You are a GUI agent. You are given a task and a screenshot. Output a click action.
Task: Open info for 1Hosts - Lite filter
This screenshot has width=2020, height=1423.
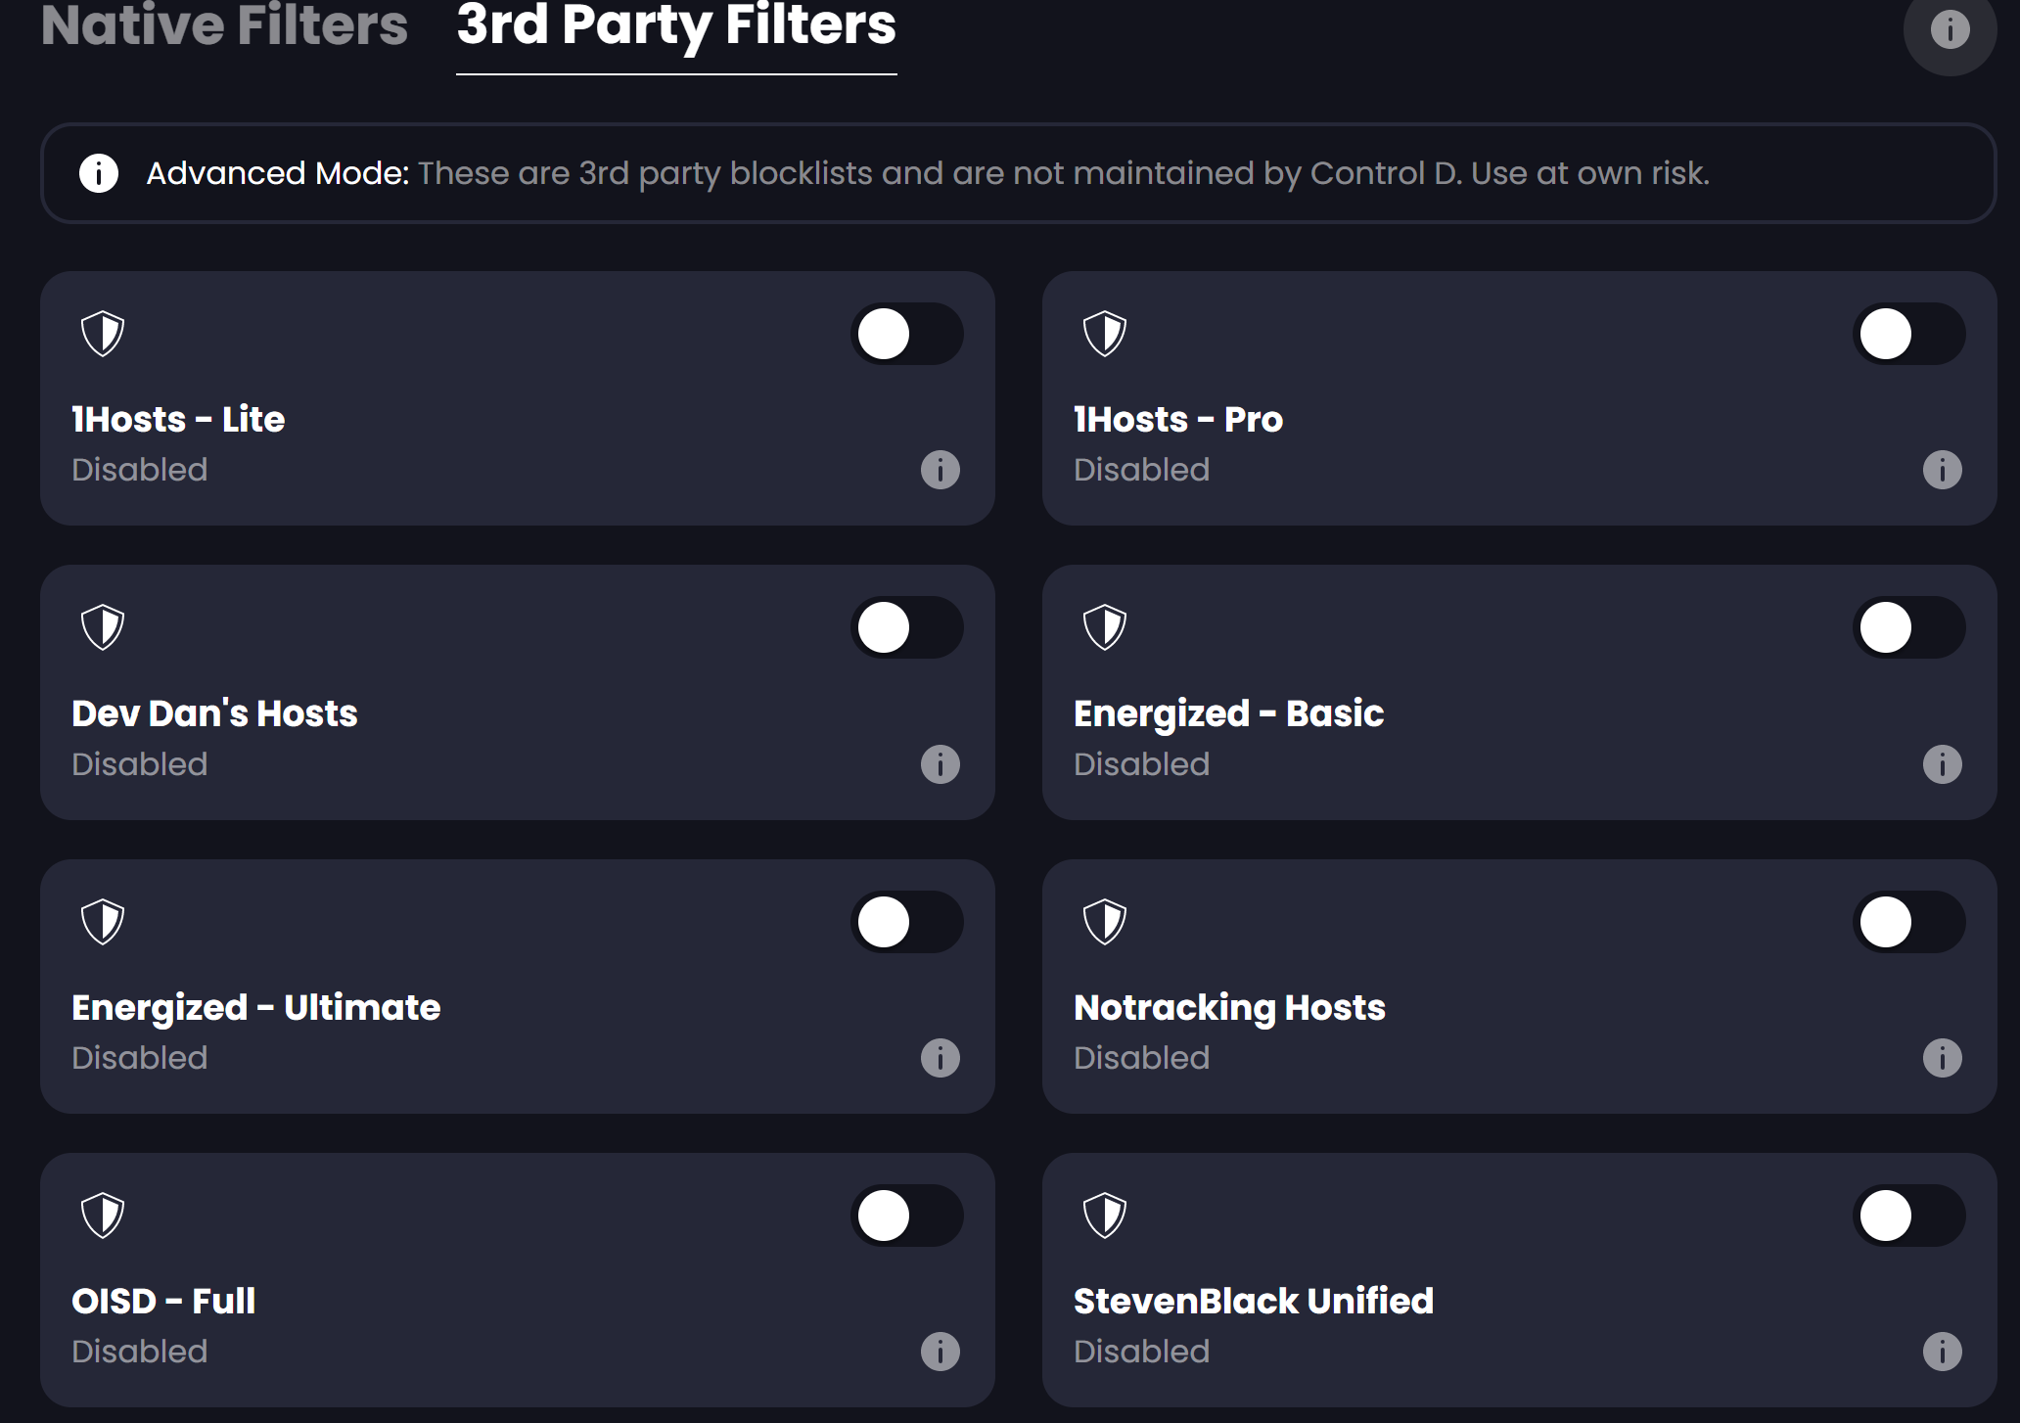[x=940, y=470]
